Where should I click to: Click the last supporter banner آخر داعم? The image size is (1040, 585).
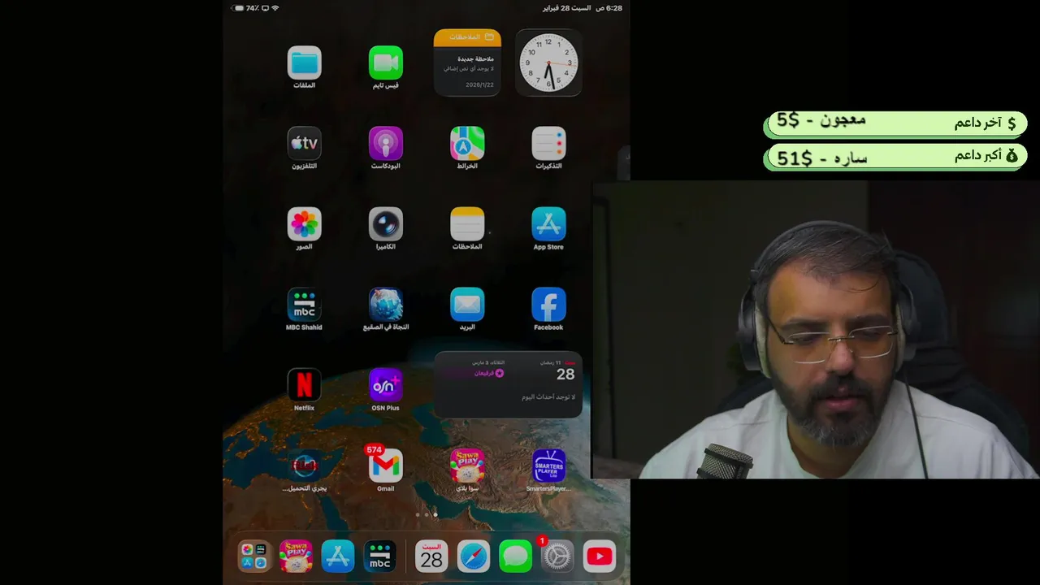(896, 123)
